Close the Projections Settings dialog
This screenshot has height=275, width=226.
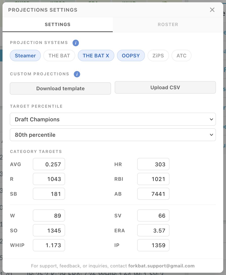pyautogui.click(x=212, y=10)
